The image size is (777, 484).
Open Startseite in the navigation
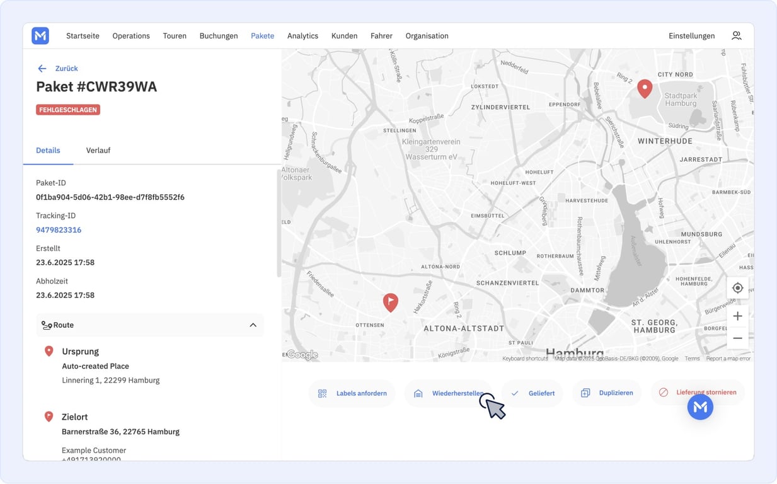(x=83, y=36)
